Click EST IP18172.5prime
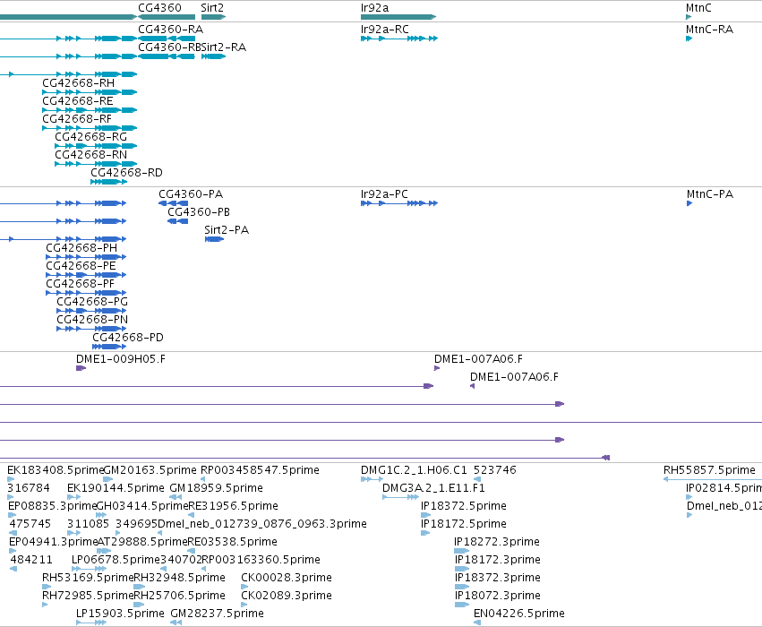762x627 pixels. tap(464, 524)
